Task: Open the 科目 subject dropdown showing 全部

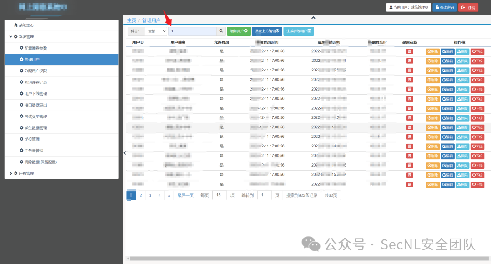Action: [155, 31]
